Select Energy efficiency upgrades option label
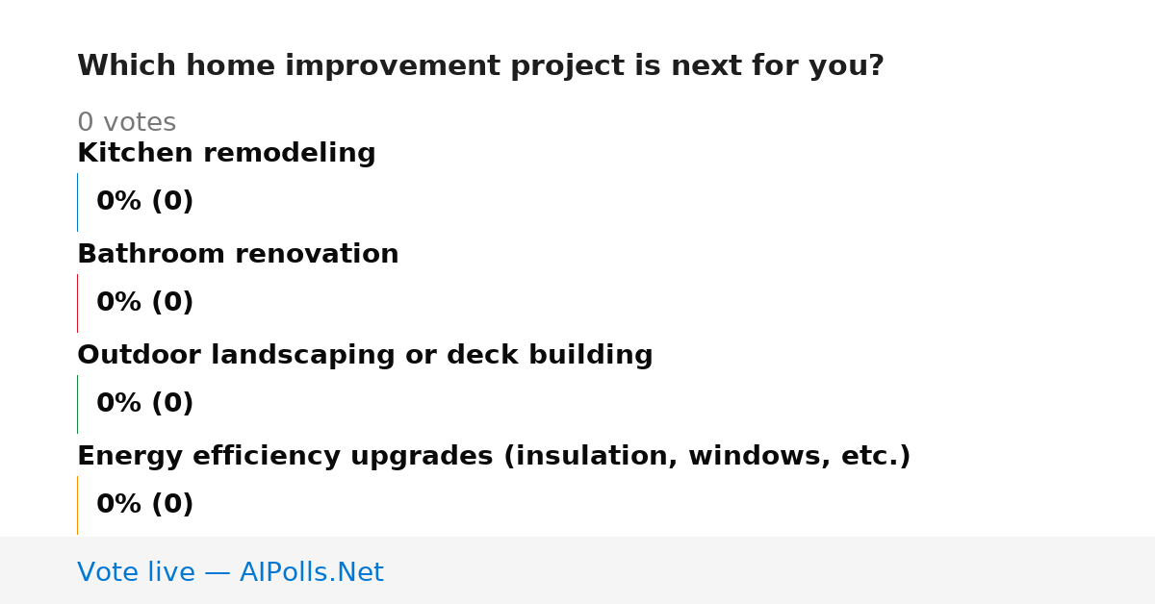1155x604 pixels. pyautogui.click(x=494, y=457)
